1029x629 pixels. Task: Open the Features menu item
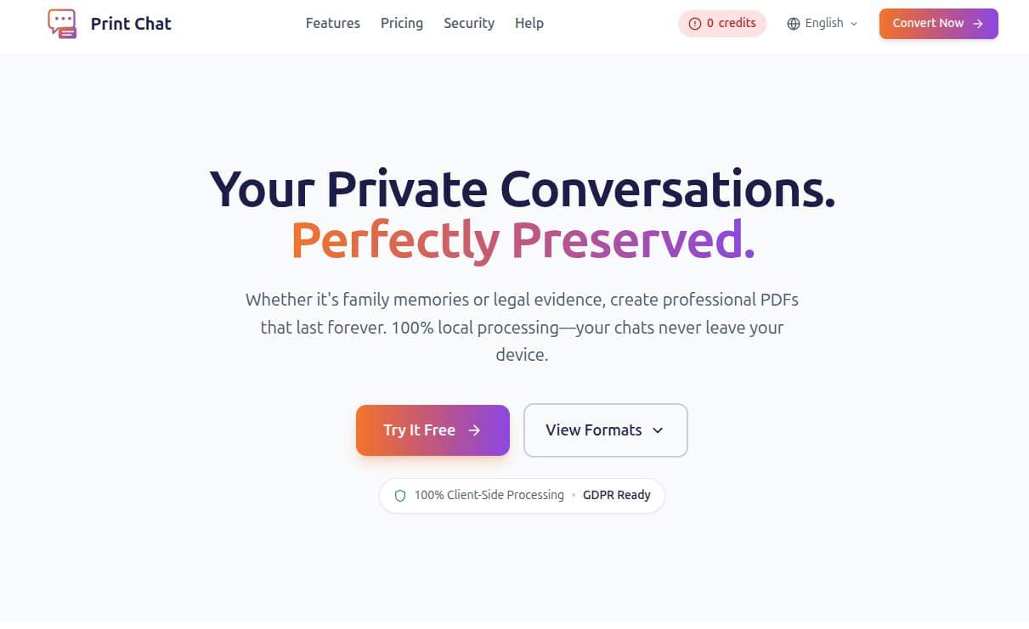(x=332, y=23)
